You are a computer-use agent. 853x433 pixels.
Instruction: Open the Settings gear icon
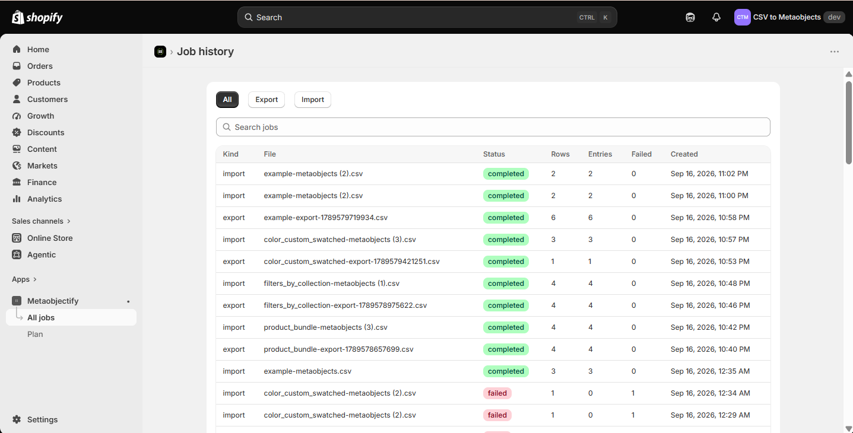17,419
